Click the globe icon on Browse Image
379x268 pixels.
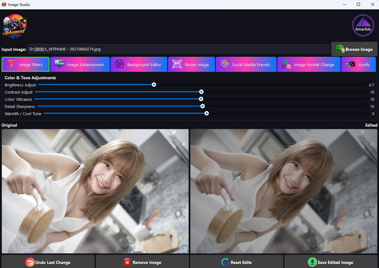[x=340, y=49]
